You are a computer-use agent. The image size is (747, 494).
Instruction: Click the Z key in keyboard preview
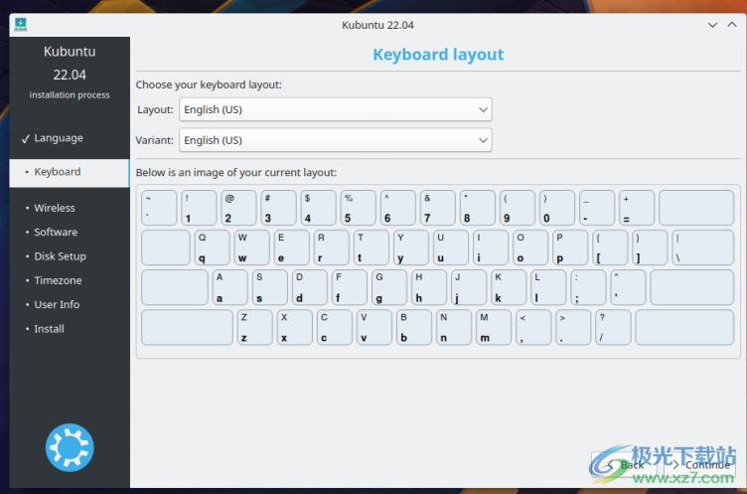(x=255, y=328)
